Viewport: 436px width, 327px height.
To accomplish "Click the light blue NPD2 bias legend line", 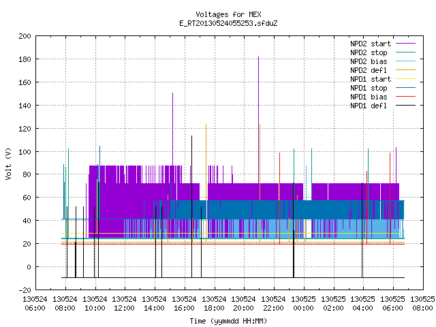I will 406,61.
